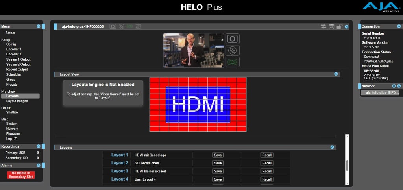Toggle the padlock icon in device header
The height and width of the screenshot is (190, 403).
[x=339, y=26]
